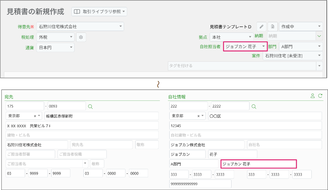The image size is (328, 190).
Task: Open the タグを付ける dropdown arrow
Action: [x=319, y=66]
